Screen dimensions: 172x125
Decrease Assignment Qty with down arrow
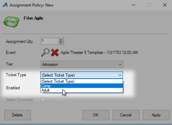pos(61,43)
